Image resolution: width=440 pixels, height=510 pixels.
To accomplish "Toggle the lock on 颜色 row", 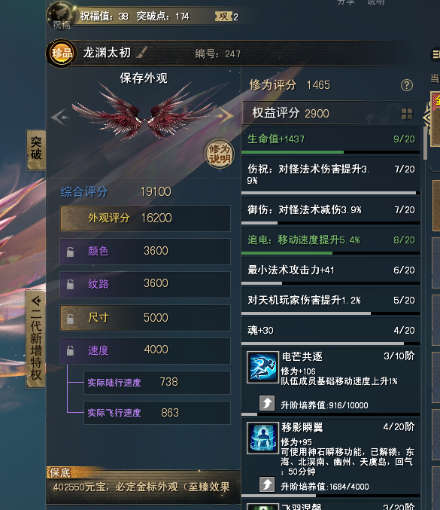I will coord(70,252).
